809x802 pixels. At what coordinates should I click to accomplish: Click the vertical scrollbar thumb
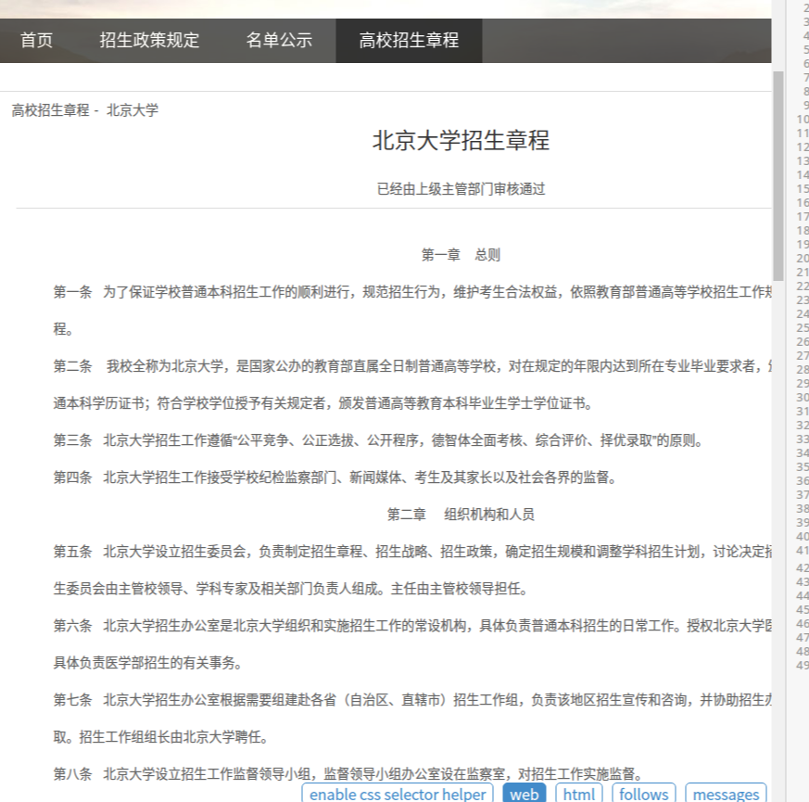point(778,176)
